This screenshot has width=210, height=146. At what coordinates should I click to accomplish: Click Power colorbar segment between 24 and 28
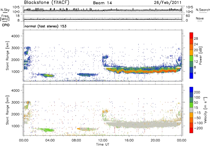(191, 41)
